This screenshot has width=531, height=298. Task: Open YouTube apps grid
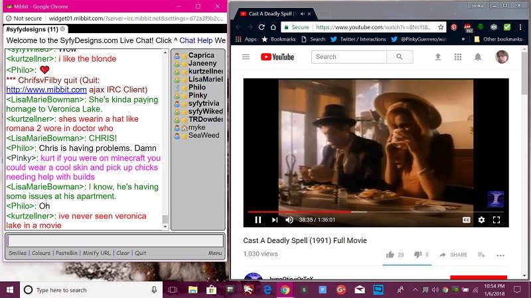458,57
